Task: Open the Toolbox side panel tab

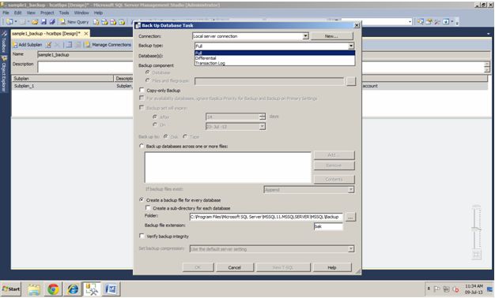Action: click(4, 42)
